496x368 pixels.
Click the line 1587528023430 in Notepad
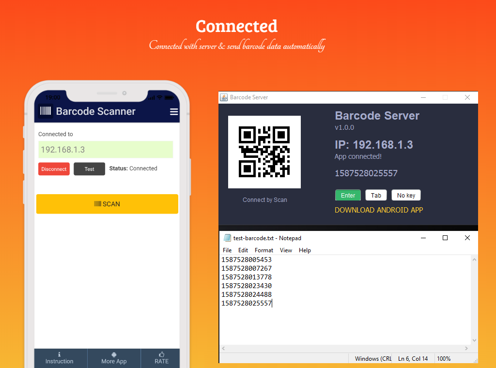pos(247,286)
